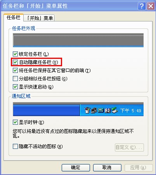Click the safely remove hardware tray icon
This screenshot has width=156, height=175.
pos(114,110)
